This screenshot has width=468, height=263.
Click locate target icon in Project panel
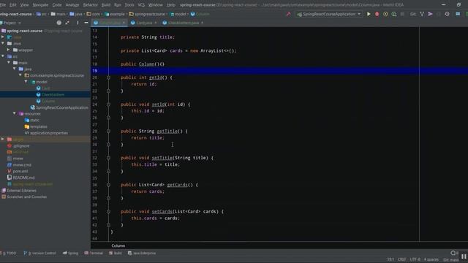click(59, 23)
